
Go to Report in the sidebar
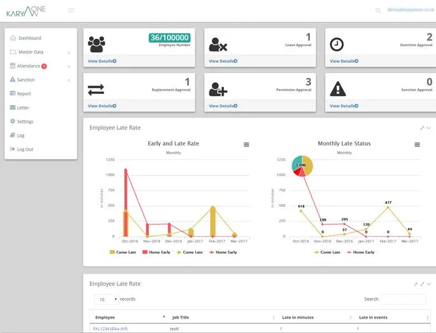click(24, 94)
